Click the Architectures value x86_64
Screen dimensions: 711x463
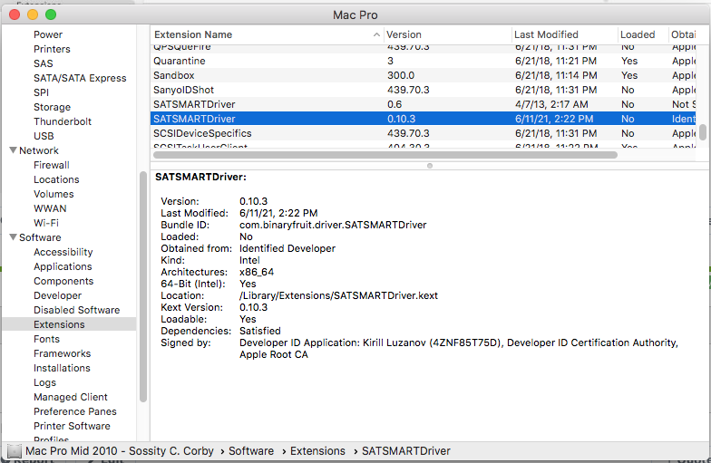tap(257, 272)
